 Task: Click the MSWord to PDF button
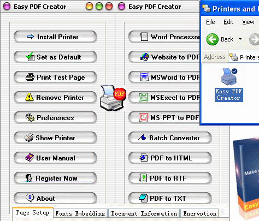coord(164,77)
